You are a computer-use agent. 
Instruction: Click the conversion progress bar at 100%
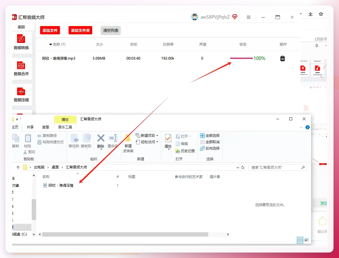tap(241, 58)
